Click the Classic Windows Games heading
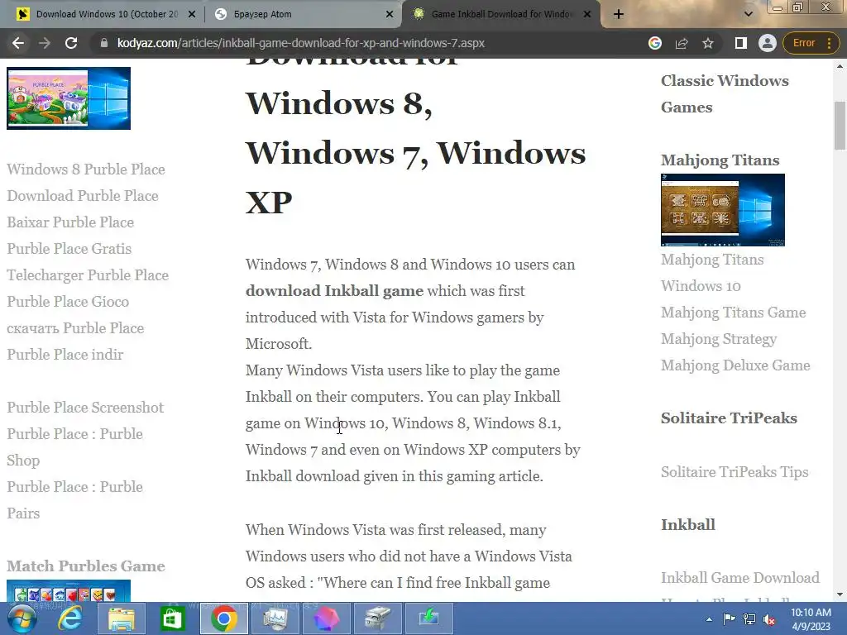847x635 pixels. pyautogui.click(x=725, y=94)
